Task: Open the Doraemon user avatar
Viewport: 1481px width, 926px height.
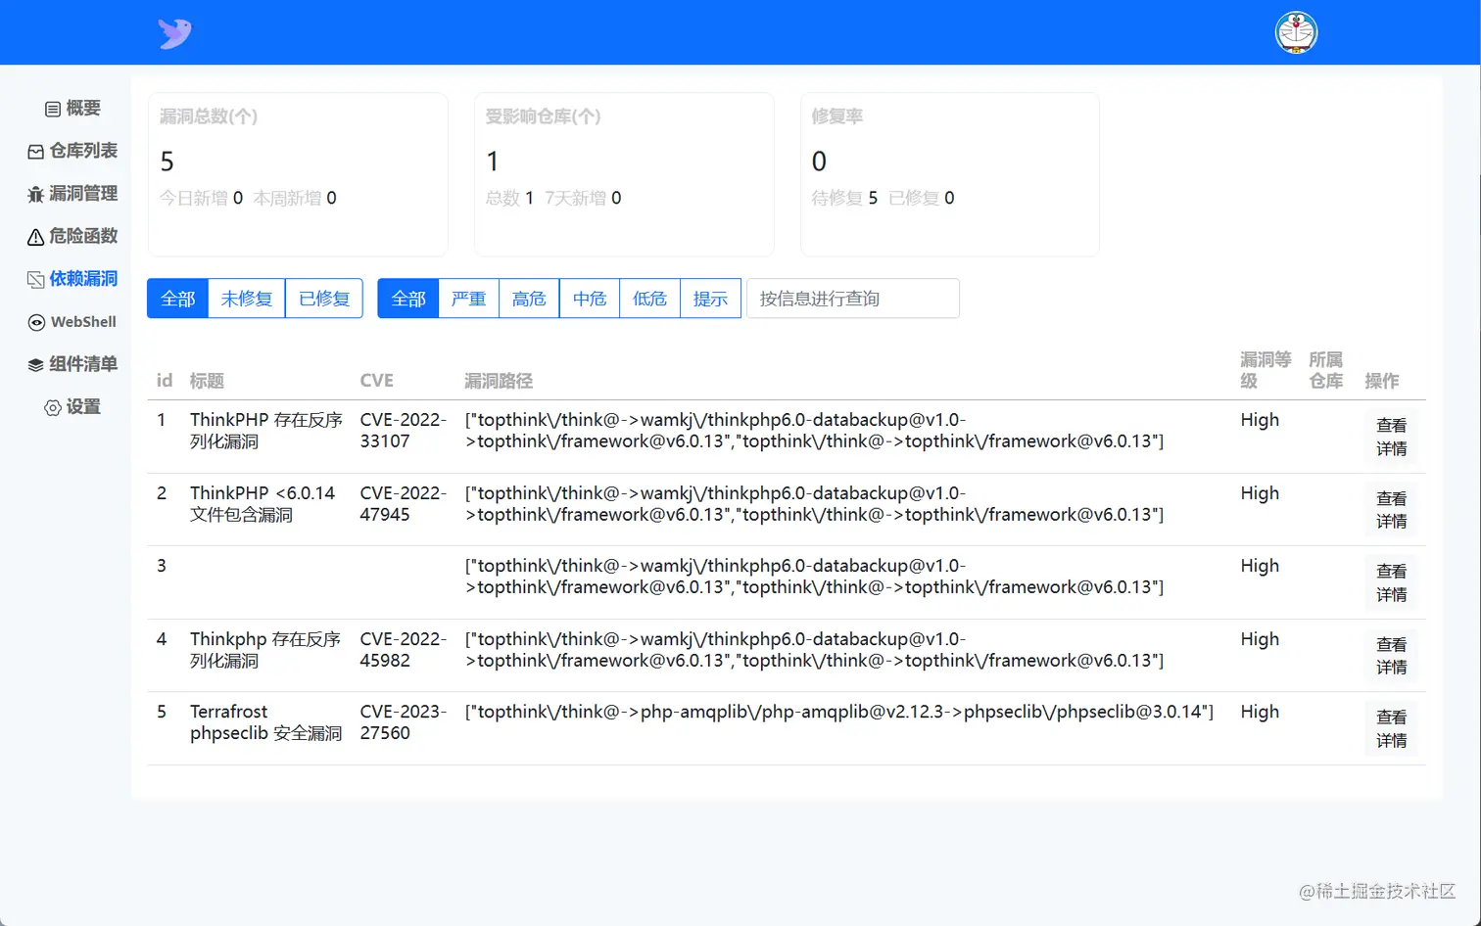Action: tap(1296, 32)
